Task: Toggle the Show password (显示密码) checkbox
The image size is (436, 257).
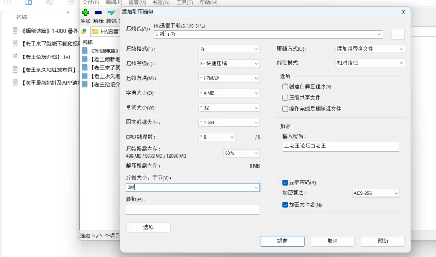Action: tap(285, 182)
